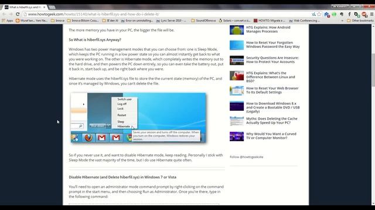The height and width of the screenshot is (210, 375).
Task: Open 'Security Questions Are Insecure' article link
Action: pos(272,60)
